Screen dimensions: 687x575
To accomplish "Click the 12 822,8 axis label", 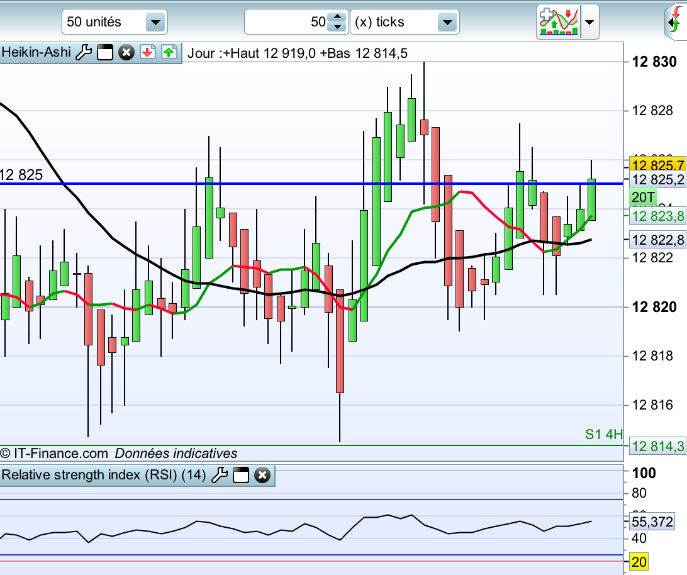I will pyautogui.click(x=657, y=240).
